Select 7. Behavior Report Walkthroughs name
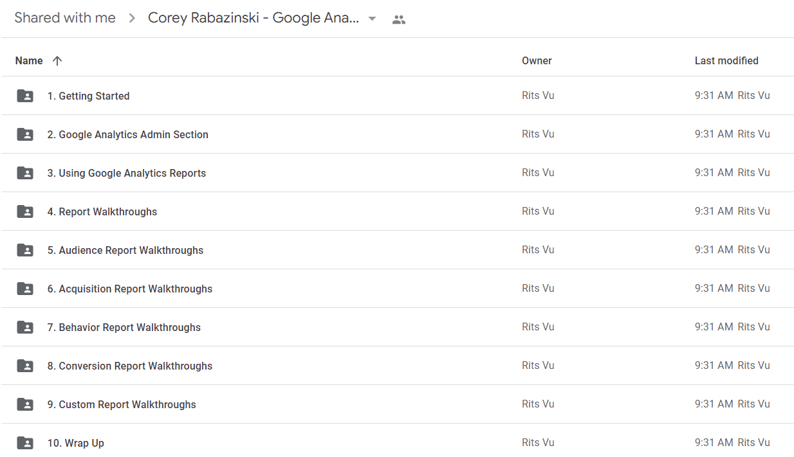Screen dimensions: 794x457 pyautogui.click(x=124, y=327)
